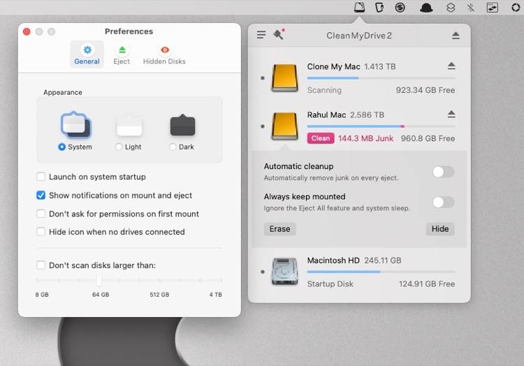The image size is (524, 366).
Task: Click the 960.8 GB Free label
Action: click(428, 138)
